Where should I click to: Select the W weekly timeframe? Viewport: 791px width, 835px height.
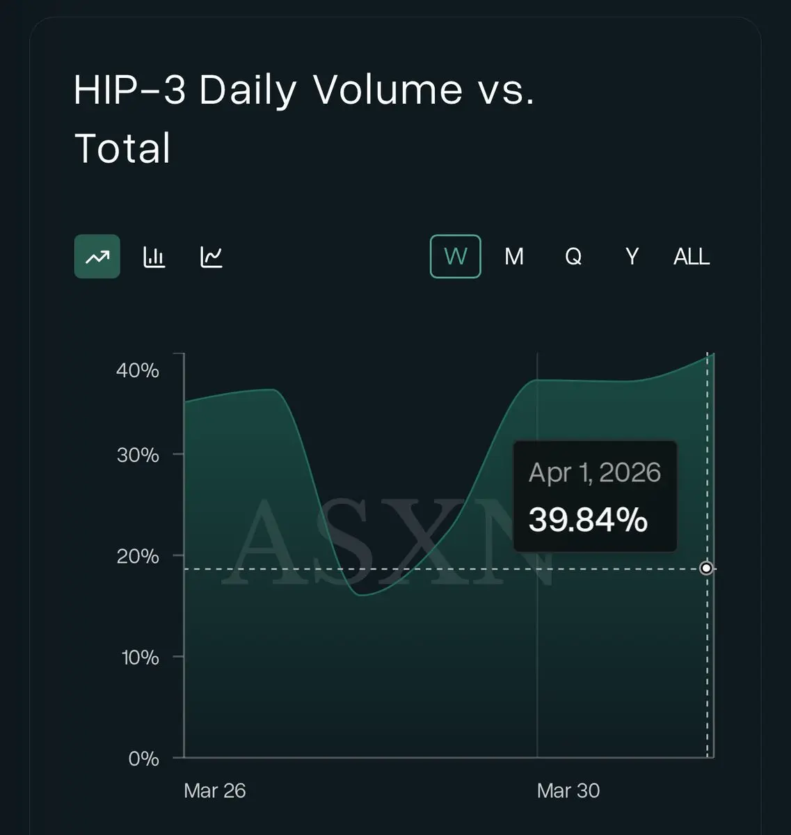pyautogui.click(x=455, y=257)
